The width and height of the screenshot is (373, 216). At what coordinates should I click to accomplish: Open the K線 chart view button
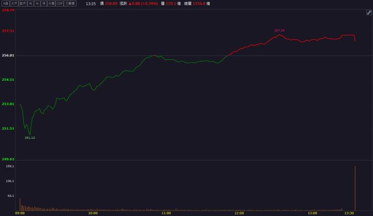pyautogui.click(x=6, y=4)
